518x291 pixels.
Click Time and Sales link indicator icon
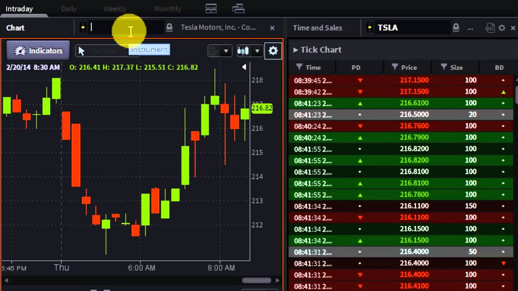[369, 27]
